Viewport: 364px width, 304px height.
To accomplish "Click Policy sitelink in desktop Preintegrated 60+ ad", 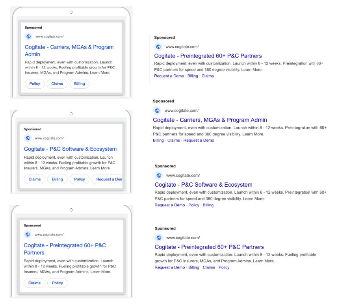I will 224,267.
